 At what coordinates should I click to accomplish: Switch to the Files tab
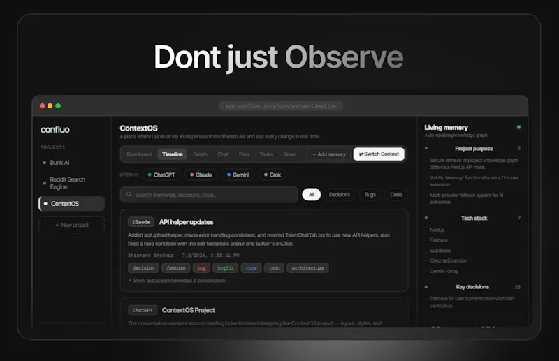pyautogui.click(x=244, y=154)
